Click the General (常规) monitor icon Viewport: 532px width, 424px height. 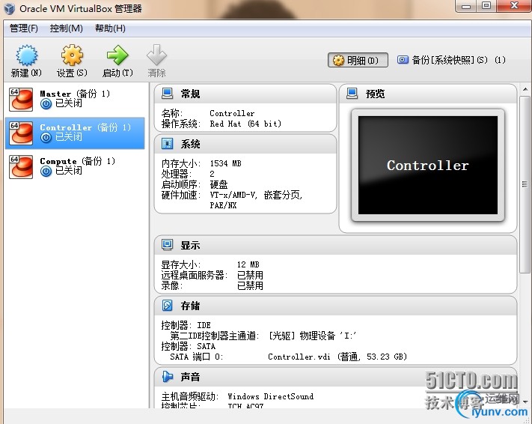167,94
